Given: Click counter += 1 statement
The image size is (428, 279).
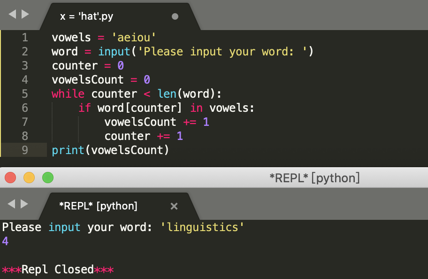Looking at the screenshot, I should click(x=144, y=136).
